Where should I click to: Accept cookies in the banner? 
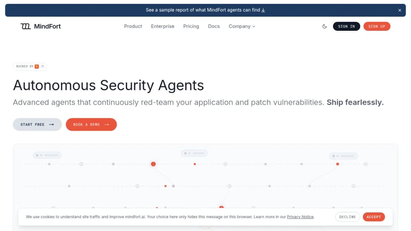(374, 217)
